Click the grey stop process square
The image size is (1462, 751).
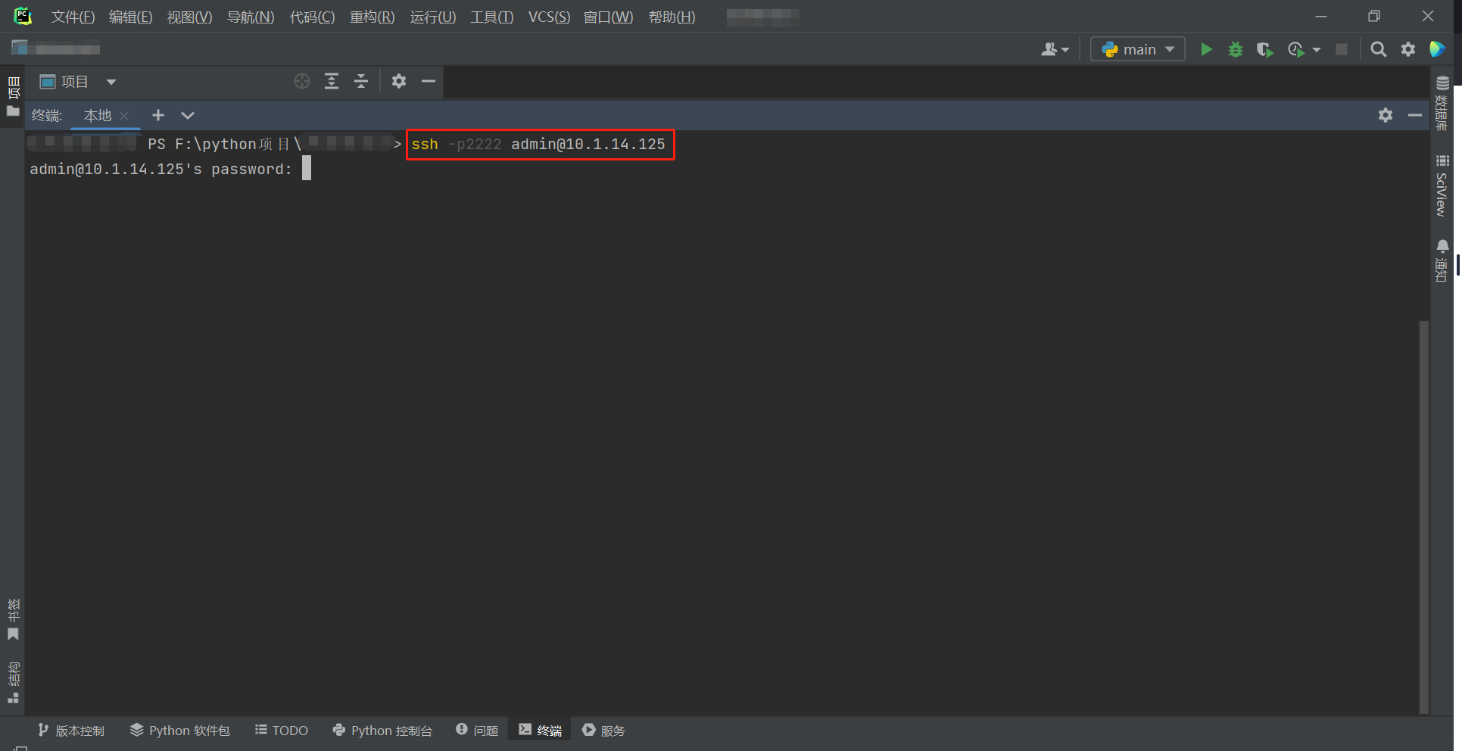1342,48
